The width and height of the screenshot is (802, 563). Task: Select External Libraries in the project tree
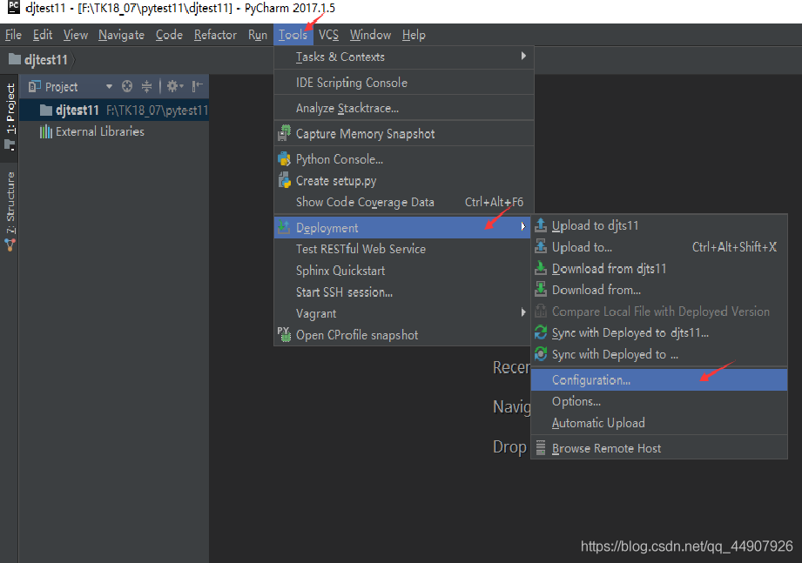100,131
